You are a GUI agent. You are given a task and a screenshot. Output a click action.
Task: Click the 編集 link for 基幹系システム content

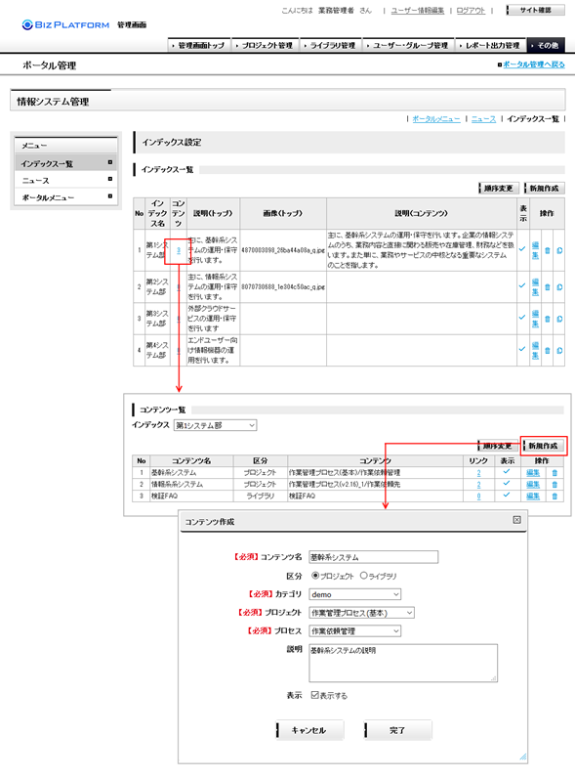tap(533, 473)
